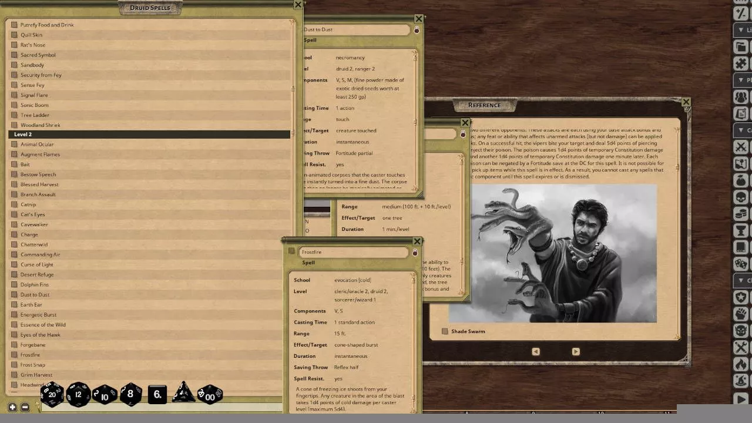Screen dimensions: 752x423
Task: Collapse the fourth sidebar section arrow (Cl)
Action: point(741,280)
